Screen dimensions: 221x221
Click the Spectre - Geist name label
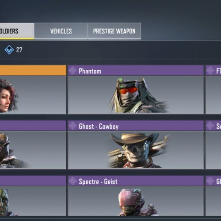tap(98, 182)
